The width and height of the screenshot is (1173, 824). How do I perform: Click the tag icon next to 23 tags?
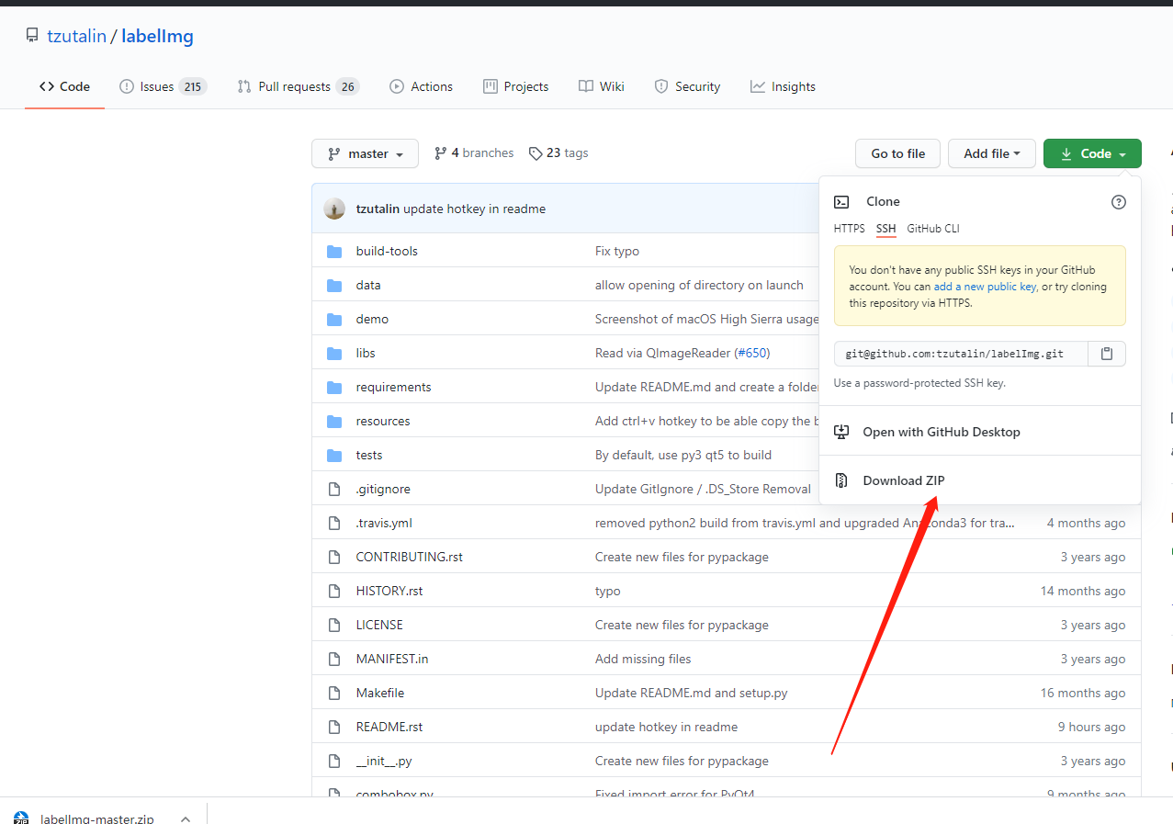coord(536,152)
